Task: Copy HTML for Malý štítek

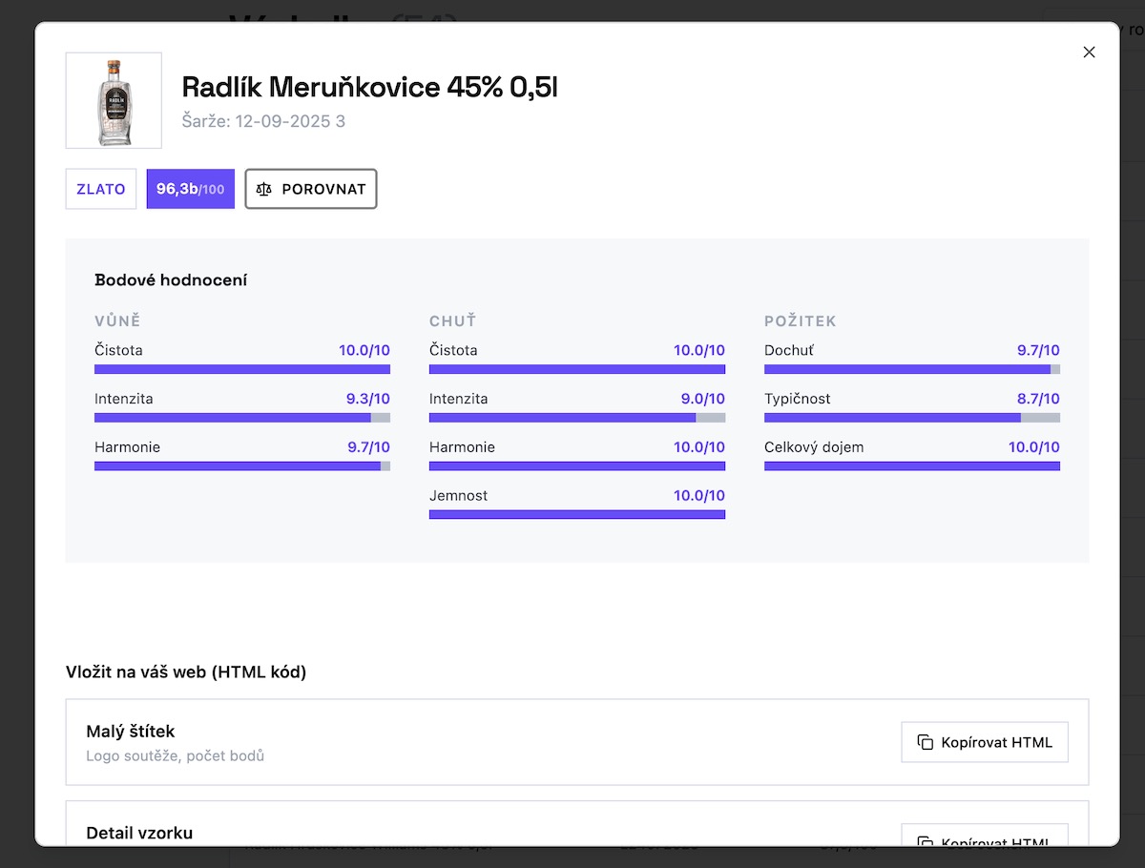Action: click(x=985, y=742)
